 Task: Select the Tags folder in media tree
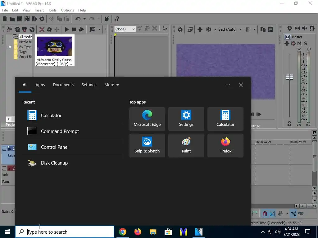pyautogui.click(x=23, y=52)
